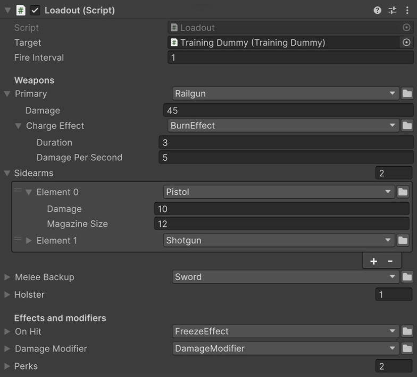Collapse Element 0 foldout
417x377 pixels.
(x=29, y=192)
